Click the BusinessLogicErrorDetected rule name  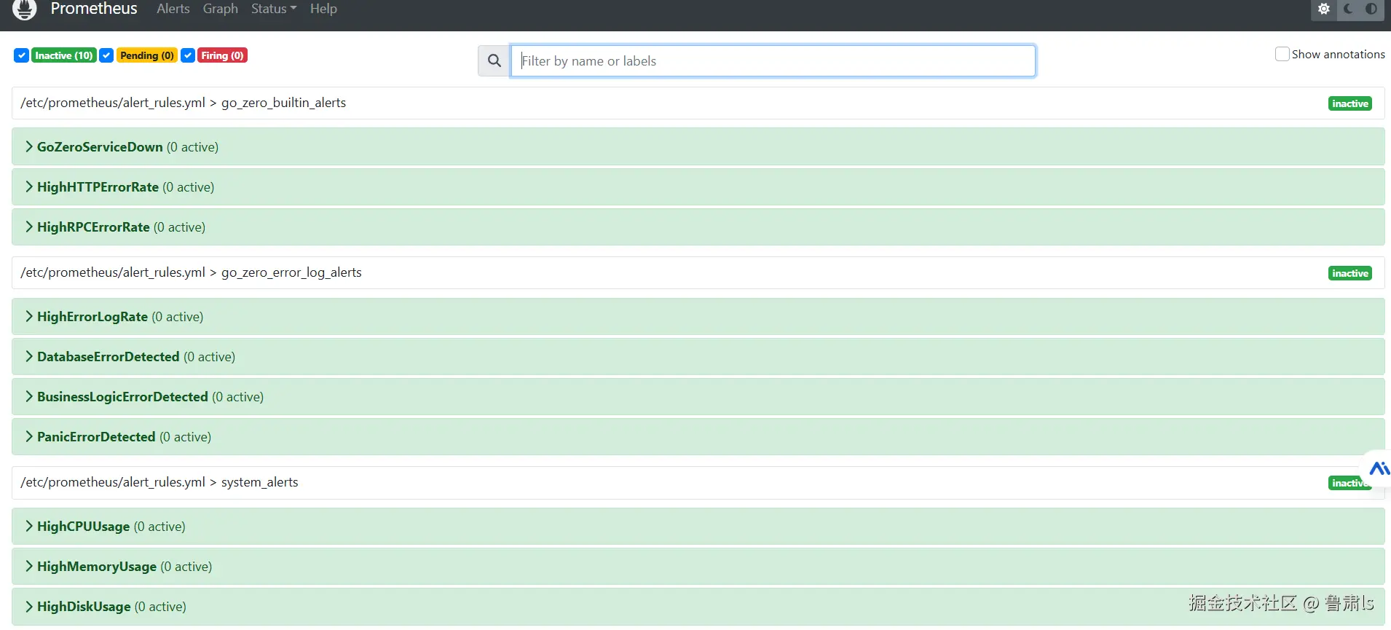tap(122, 396)
